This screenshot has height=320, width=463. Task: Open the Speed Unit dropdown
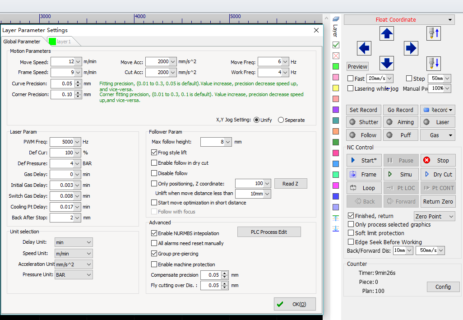74,253
